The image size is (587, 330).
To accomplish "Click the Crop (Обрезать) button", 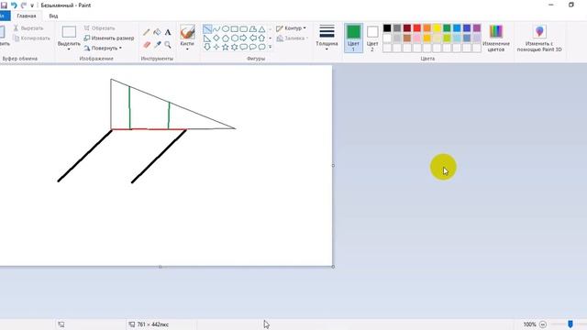I will click(x=99, y=28).
